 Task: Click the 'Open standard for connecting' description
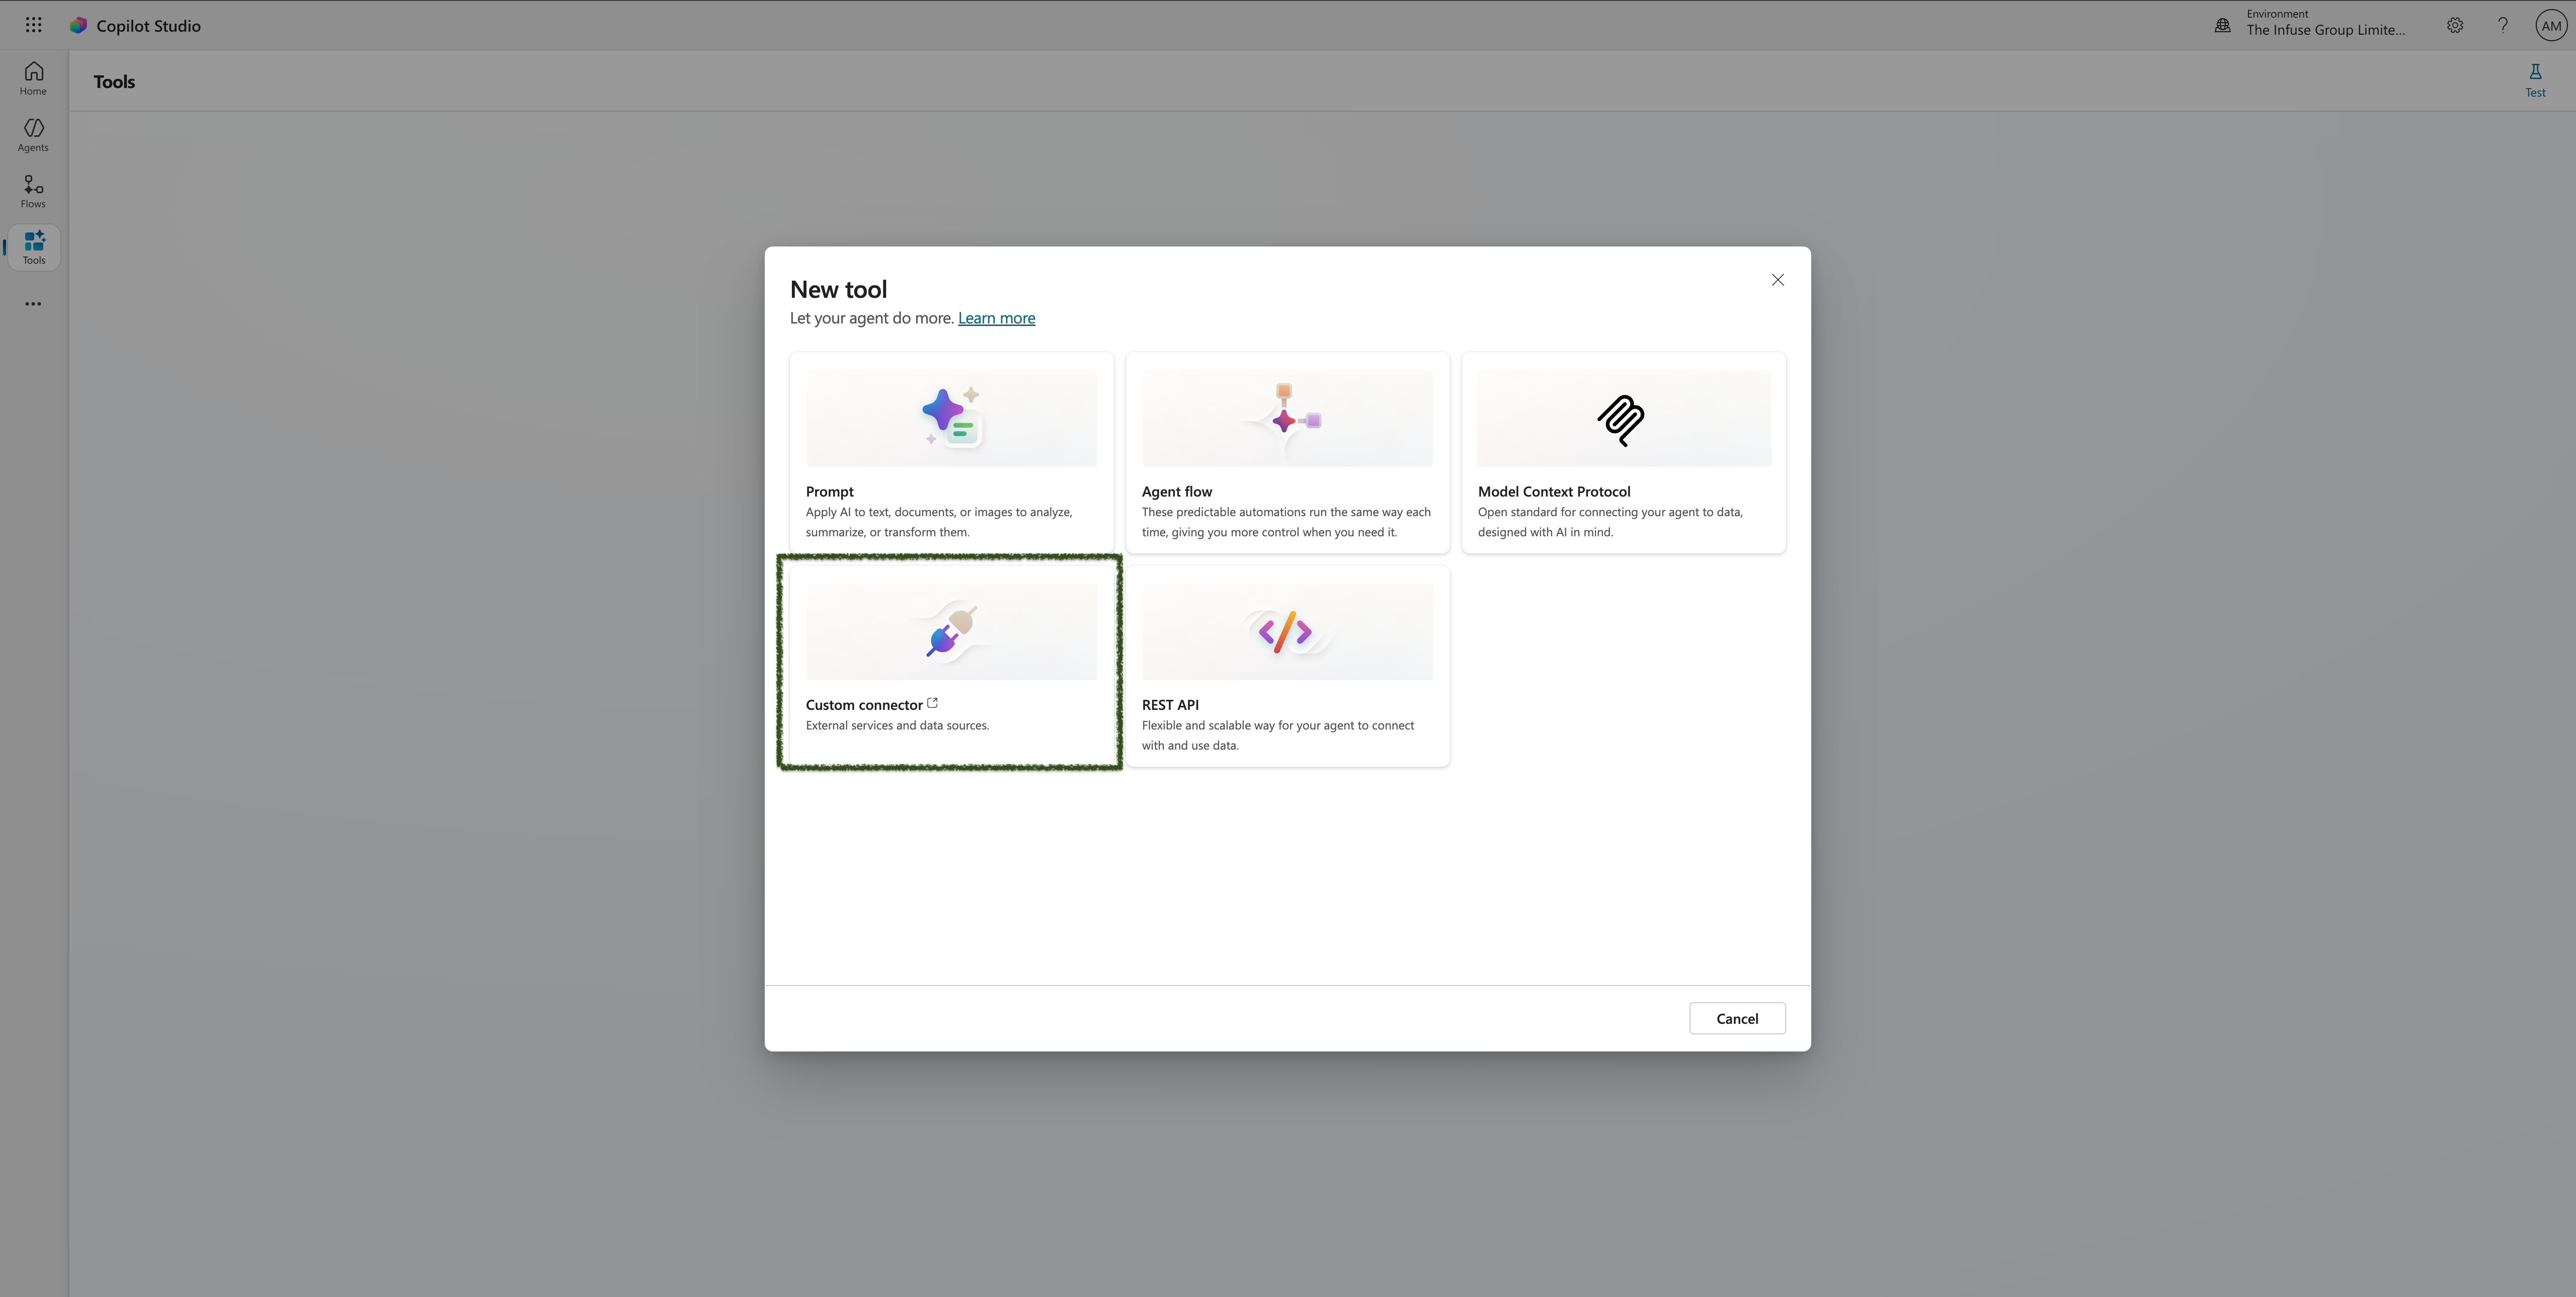[x=1610, y=522]
